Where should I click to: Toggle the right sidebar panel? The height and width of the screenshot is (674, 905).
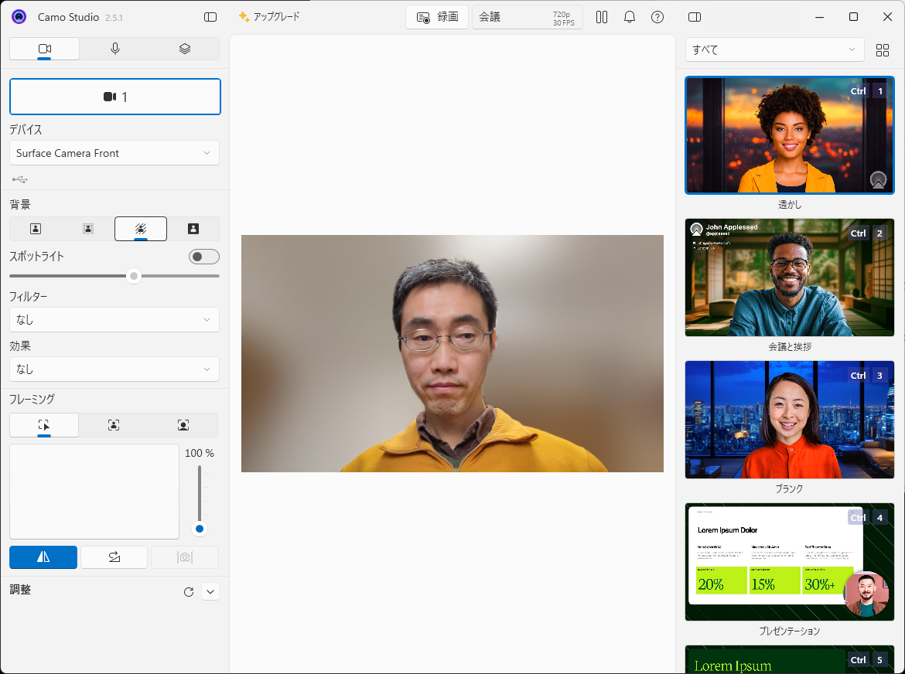pos(695,17)
